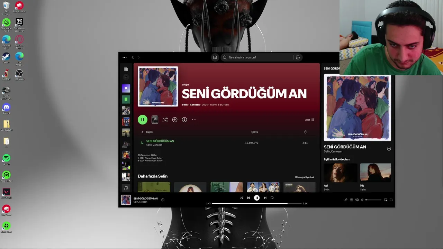Toggle repeat in the player bar
The width and height of the screenshot is (443, 249).
272,198
